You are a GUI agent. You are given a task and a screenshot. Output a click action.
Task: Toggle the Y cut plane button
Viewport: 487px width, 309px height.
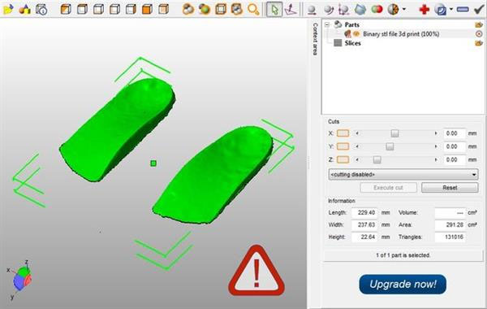[343, 146]
